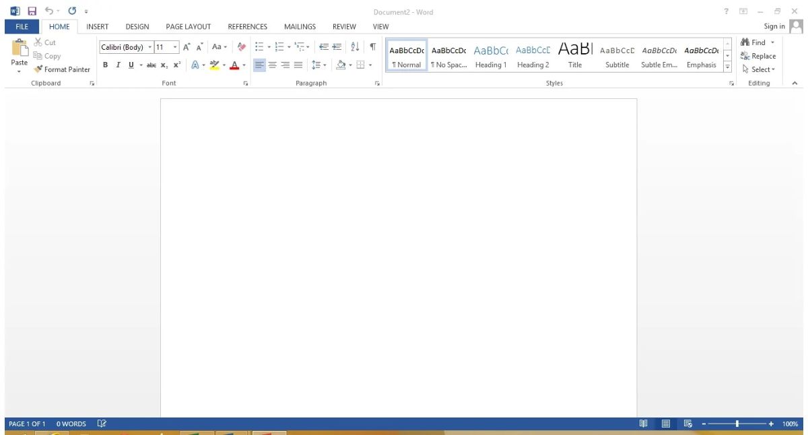Switch to Read Mode view

(644, 424)
